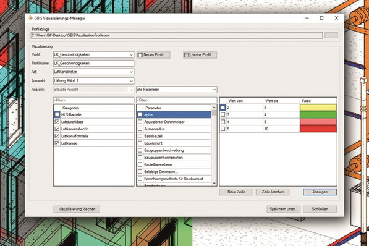Click the parameter list scroll-up arrow
Image resolution: width=369 pixels, height=246 pixels.
point(214,108)
